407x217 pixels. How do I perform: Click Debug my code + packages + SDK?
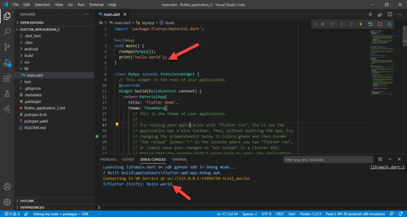61,214
